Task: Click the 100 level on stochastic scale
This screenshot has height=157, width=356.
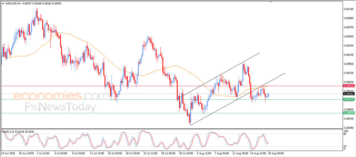Action: (346, 131)
